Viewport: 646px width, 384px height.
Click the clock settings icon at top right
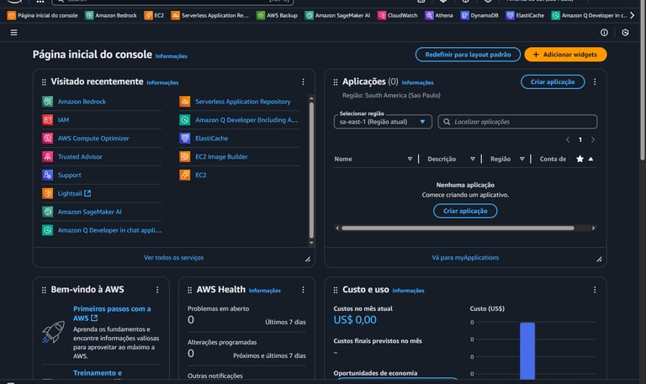(625, 33)
